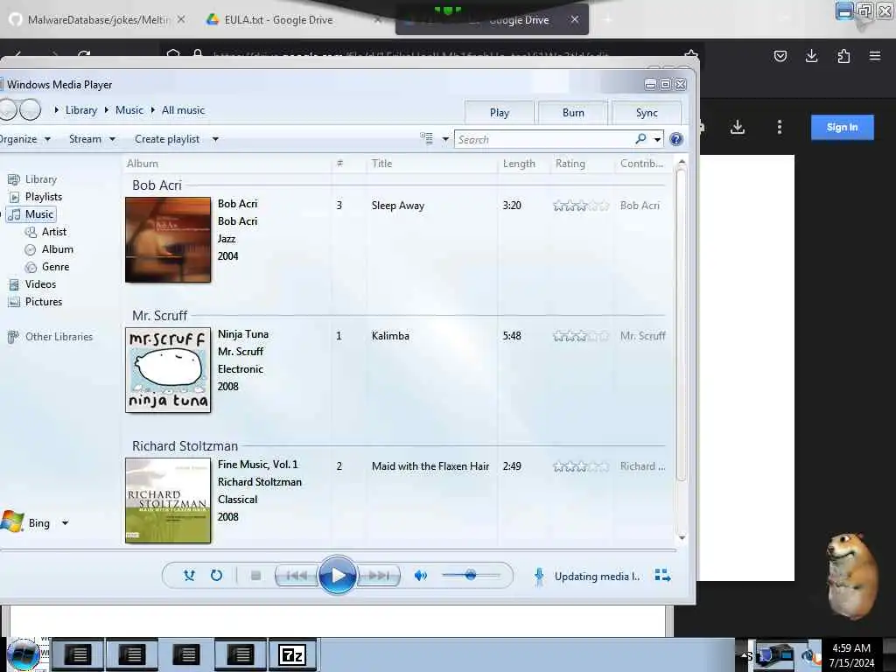Click Sign in on the Google Drive page
This screenshot has height=672, width=896.
843,127
